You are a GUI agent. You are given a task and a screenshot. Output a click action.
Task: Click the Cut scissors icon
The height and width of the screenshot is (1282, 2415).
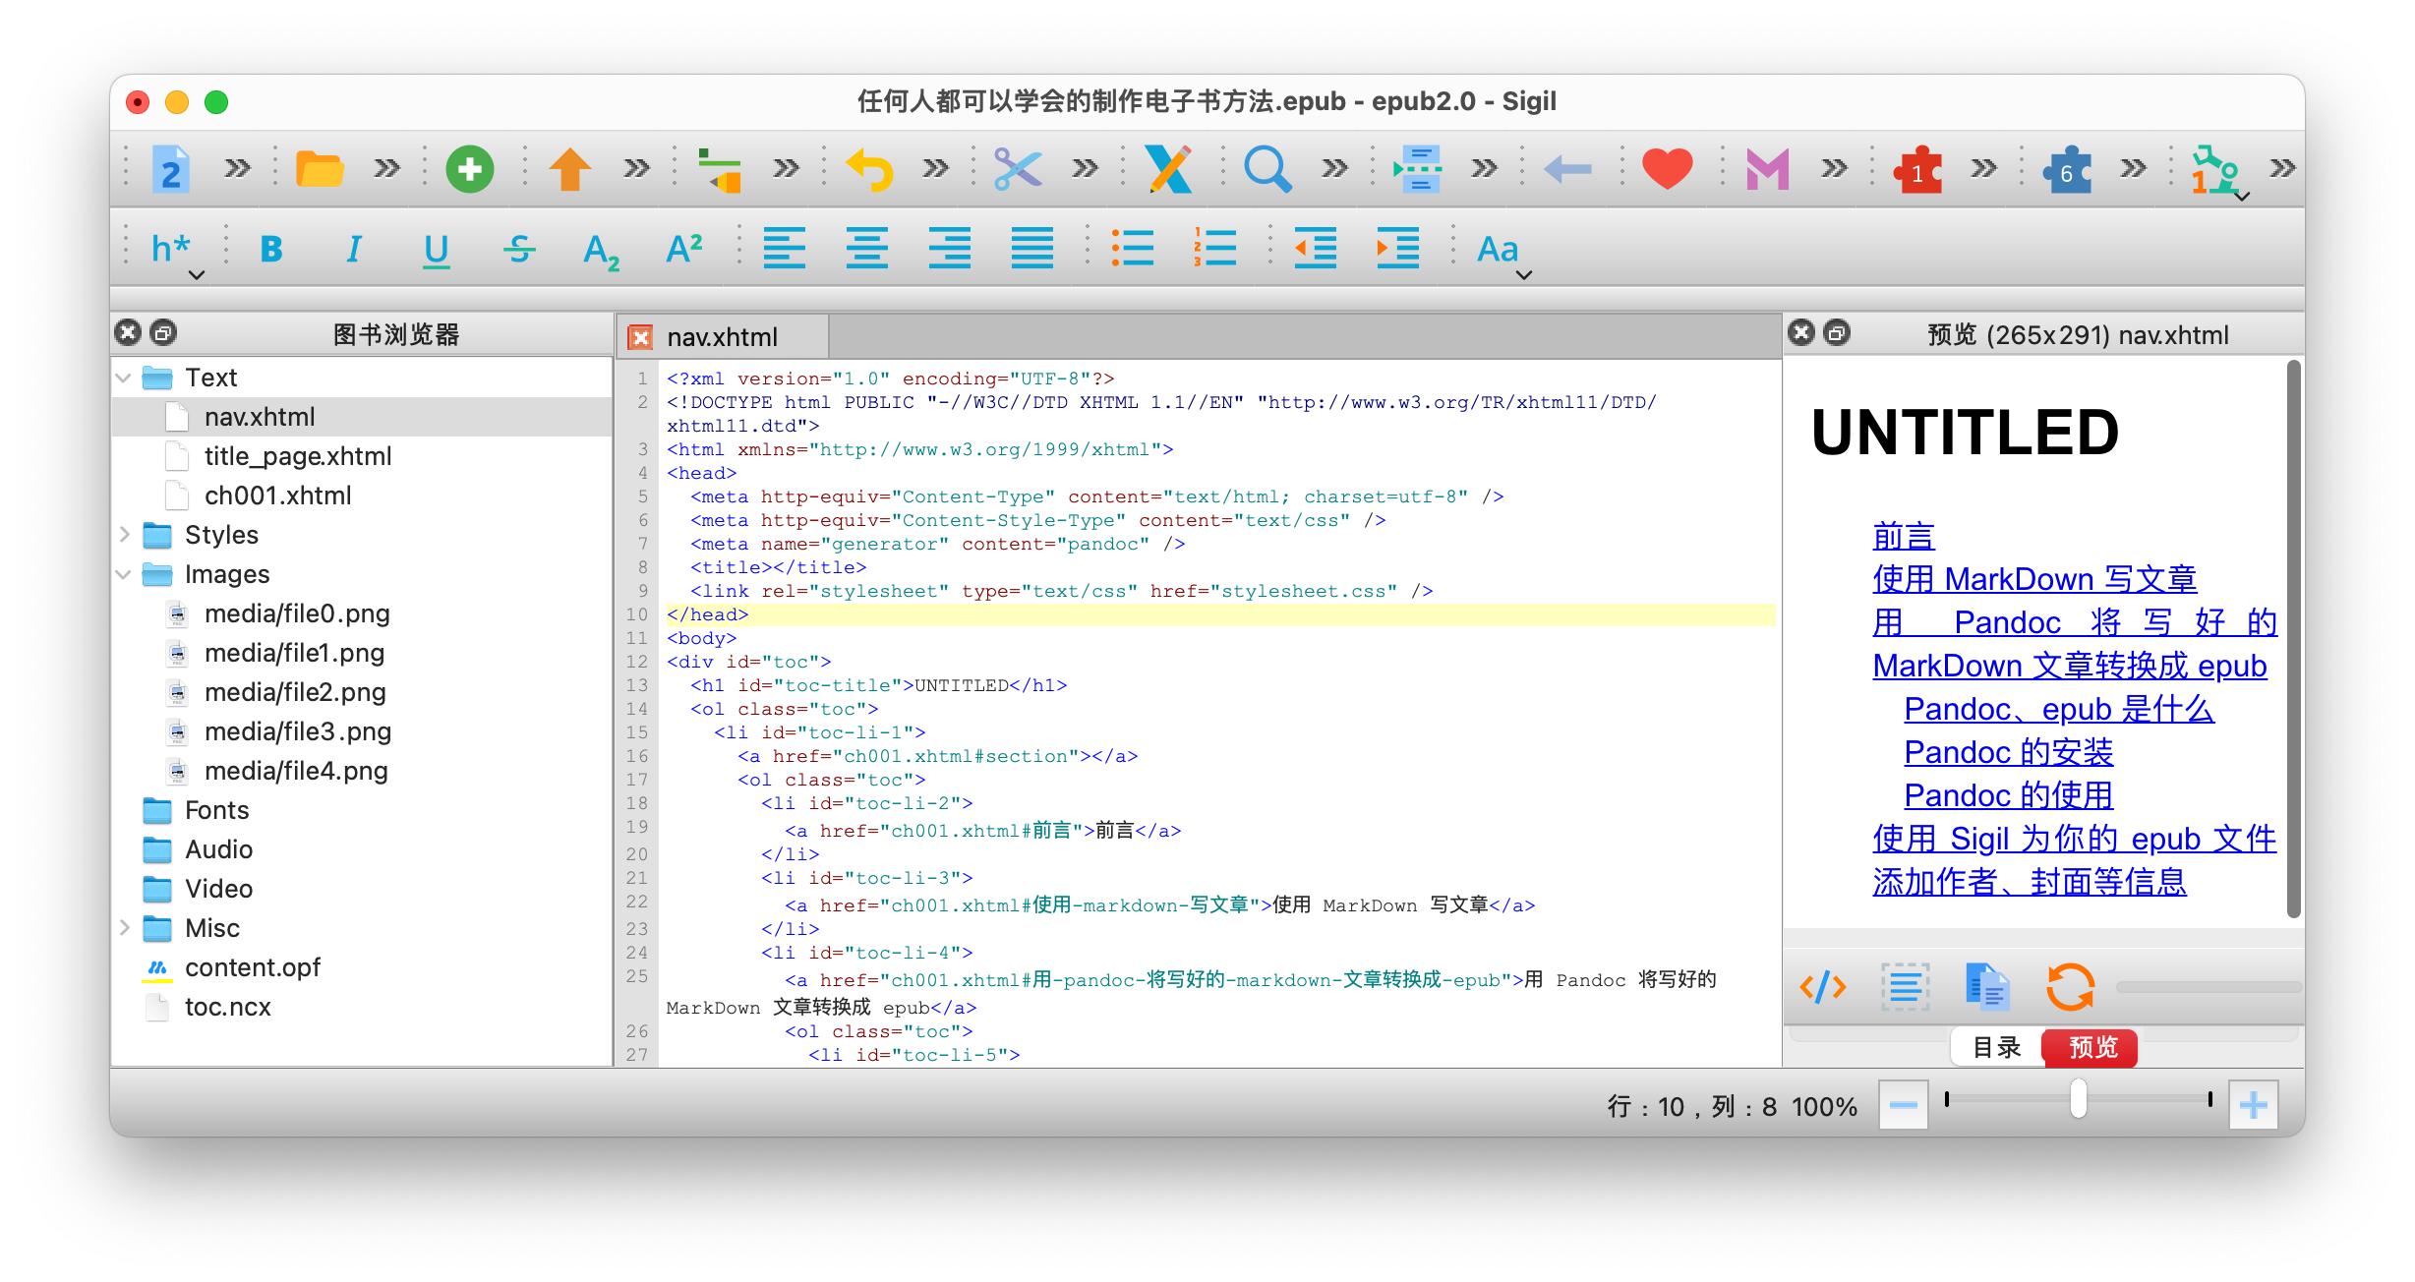coord(1017,169)
